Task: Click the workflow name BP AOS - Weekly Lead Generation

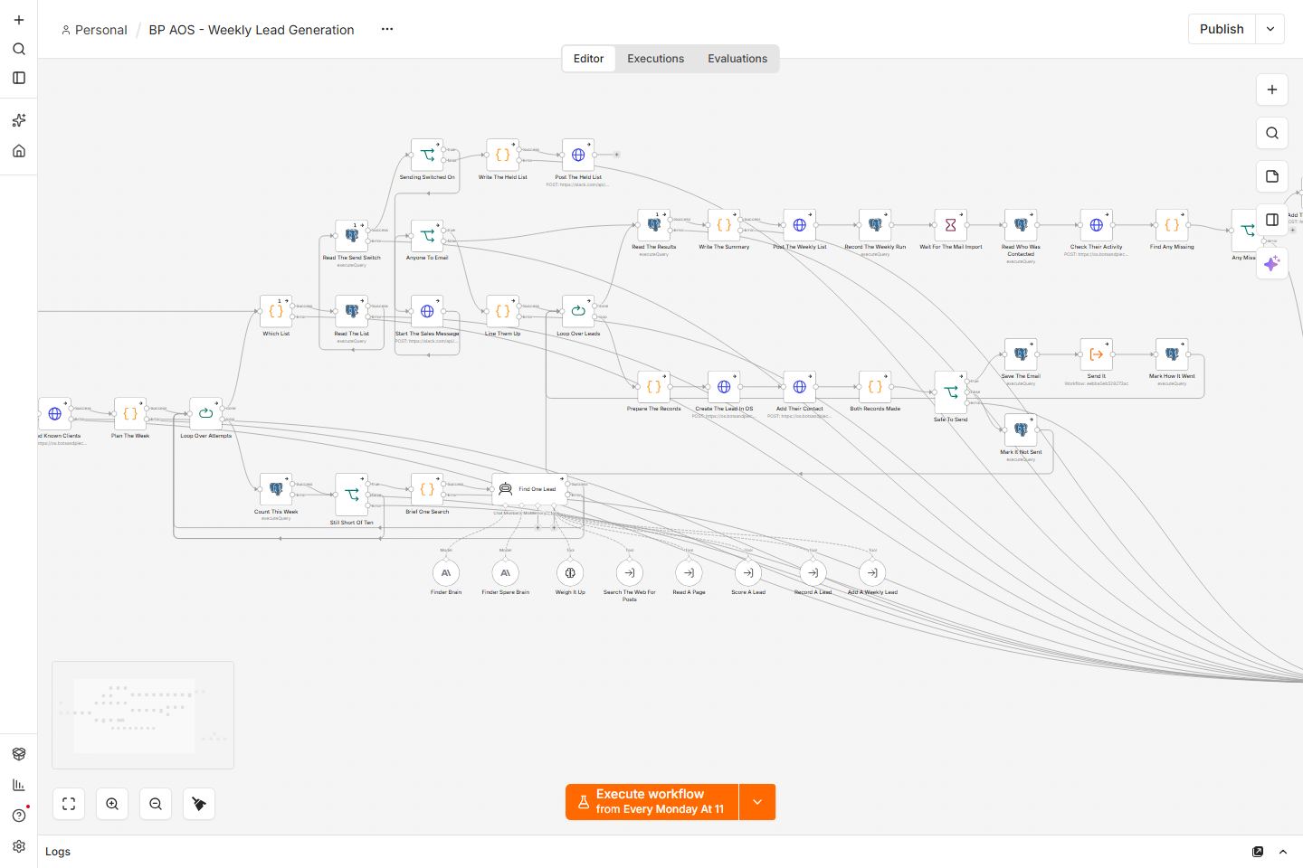Action: (252, 30)
